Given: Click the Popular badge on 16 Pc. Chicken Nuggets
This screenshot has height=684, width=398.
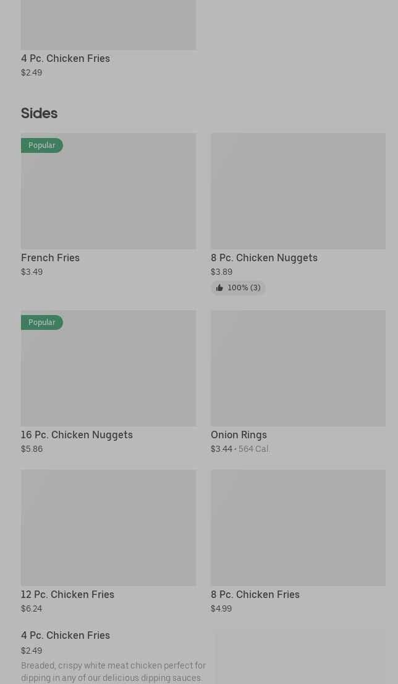Looking at the screenshot, I should tap(42, 323).
